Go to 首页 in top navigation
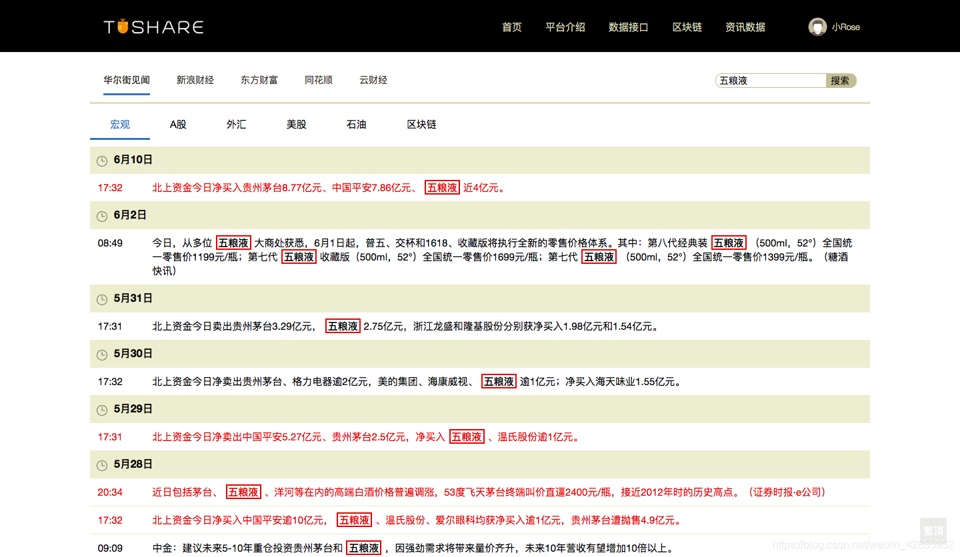Viewport: 960px width, 557px height. point(512,27)
